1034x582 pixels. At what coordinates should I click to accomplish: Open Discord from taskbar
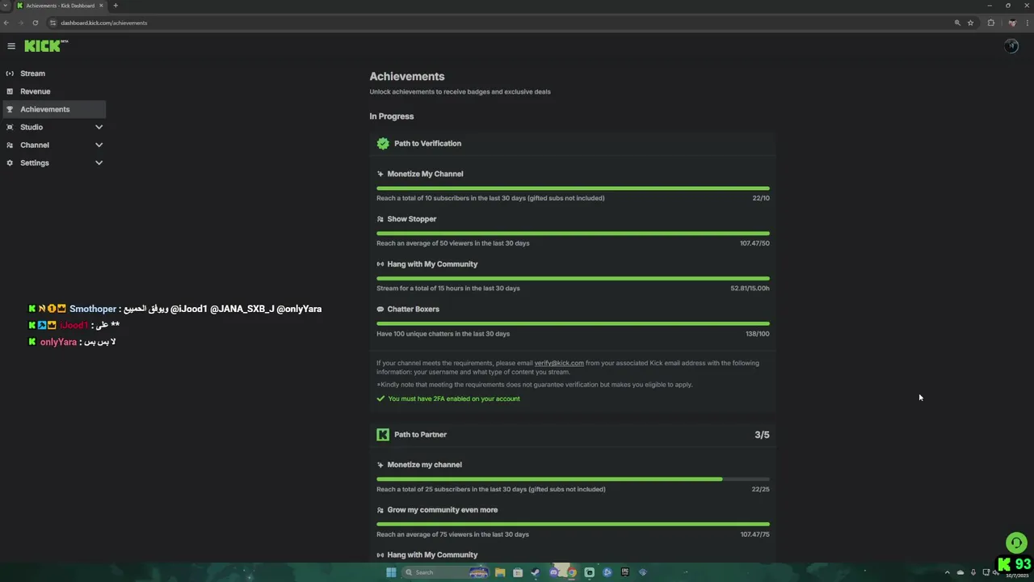[x=553, y=572]
